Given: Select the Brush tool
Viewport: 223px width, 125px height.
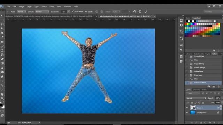Looking at the screenshot, I should point(2,46).
